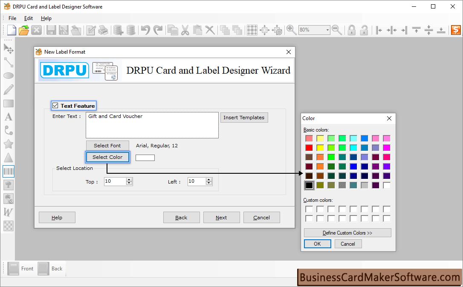Select the pointer move tool

coord(9,49)
